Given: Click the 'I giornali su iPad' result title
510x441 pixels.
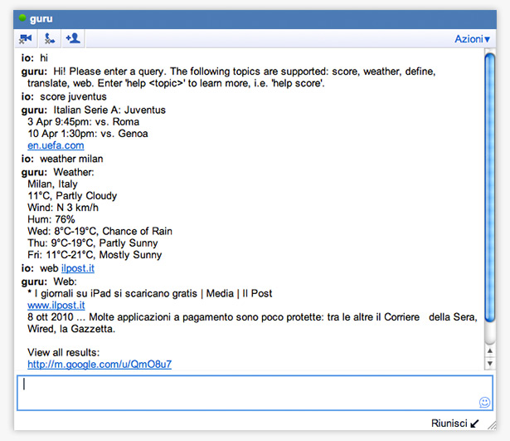Looking at the screenshot, I should (153, 293).
